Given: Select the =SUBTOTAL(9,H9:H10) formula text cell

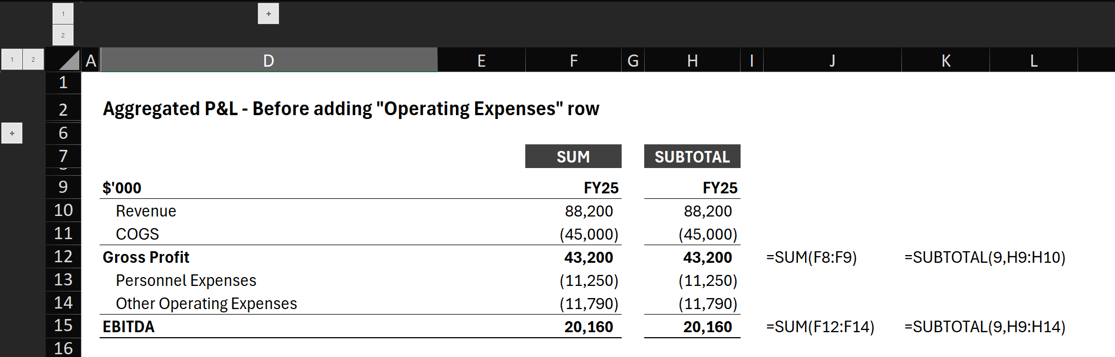Looking at the screenshot, I should (x=985, y=257).
